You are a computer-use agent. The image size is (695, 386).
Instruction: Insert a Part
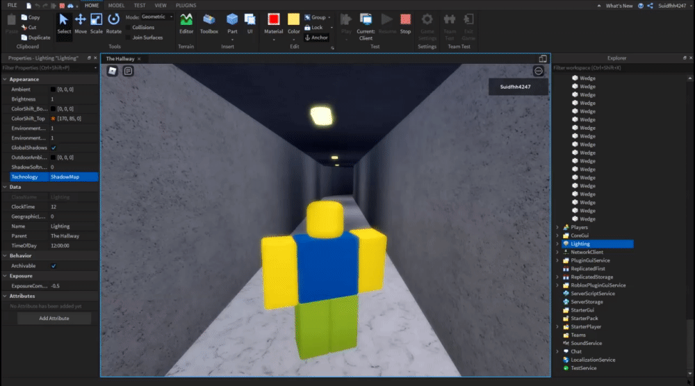pos(232,24)
